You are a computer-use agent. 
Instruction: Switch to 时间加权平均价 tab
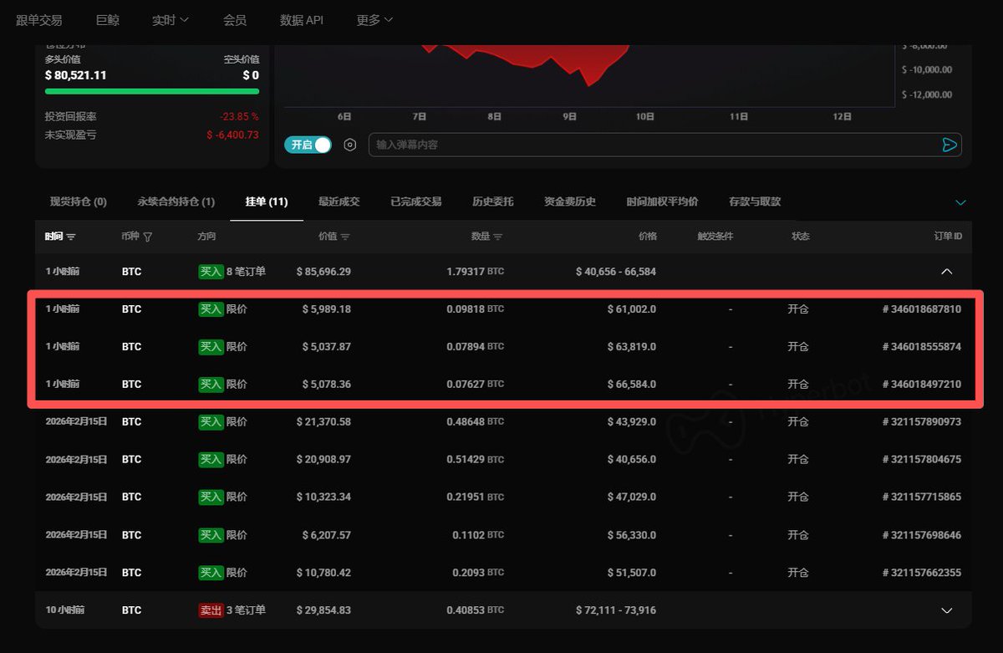(x=663, y=202)
